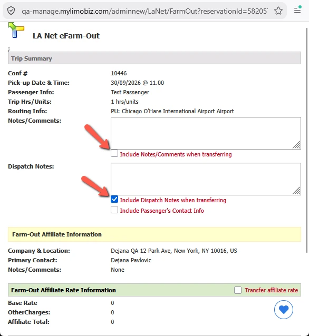Viewport: 309px width, 336px height.
Task: Click the Include Dispatch Notes when transferring label
Action: pos(173,200)
